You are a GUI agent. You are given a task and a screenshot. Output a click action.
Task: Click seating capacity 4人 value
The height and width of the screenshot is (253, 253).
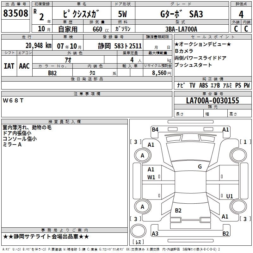(136, 60)
